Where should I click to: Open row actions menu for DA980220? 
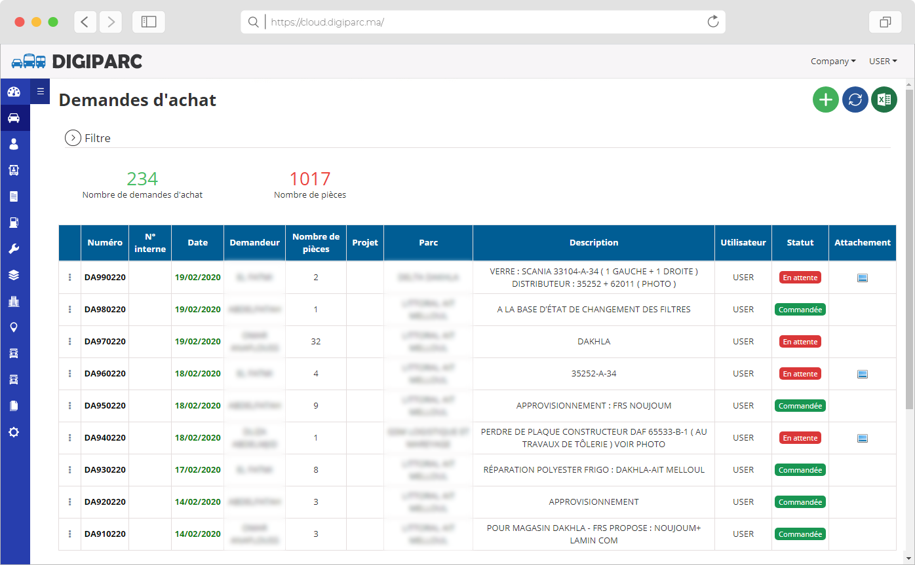(69, 310)
